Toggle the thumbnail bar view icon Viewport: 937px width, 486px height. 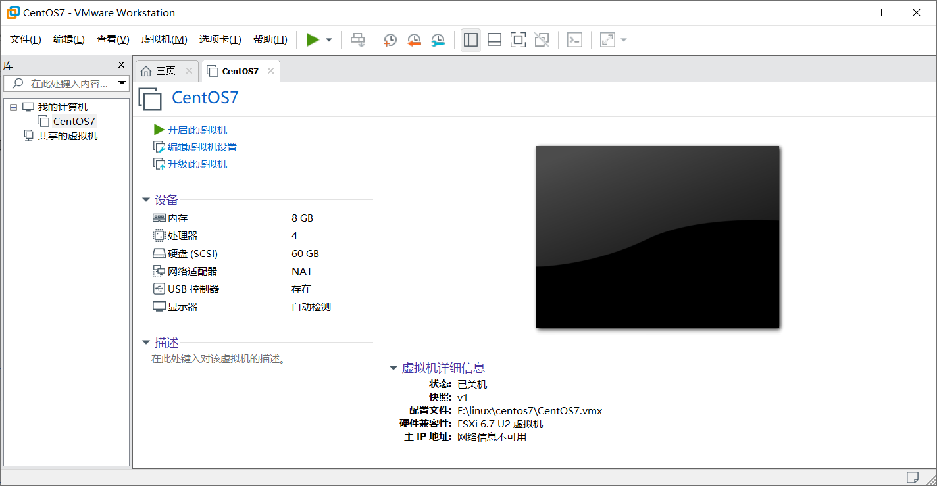pos(494,40)
